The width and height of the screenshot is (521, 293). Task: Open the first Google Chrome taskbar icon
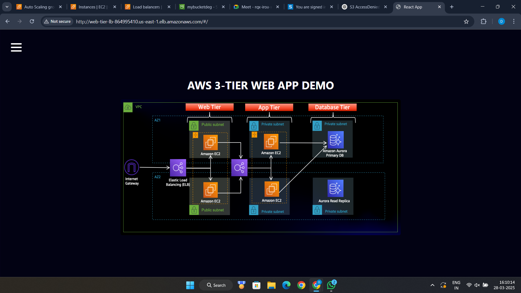click(x=301, y=285)
